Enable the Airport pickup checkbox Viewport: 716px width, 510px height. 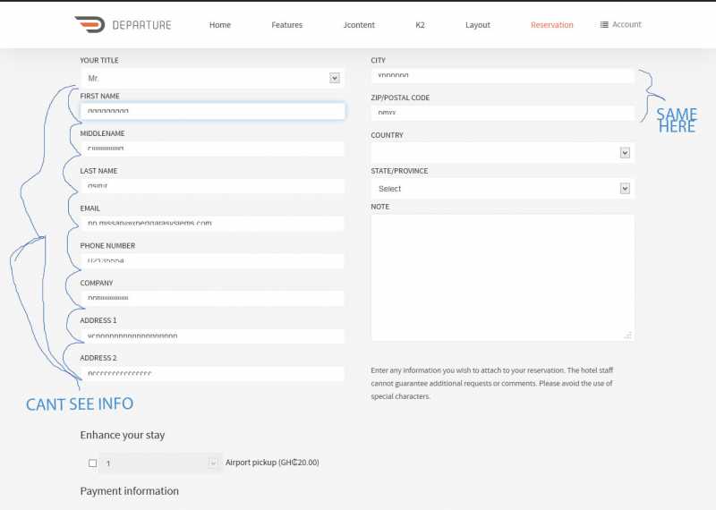[x=93, y=463]
